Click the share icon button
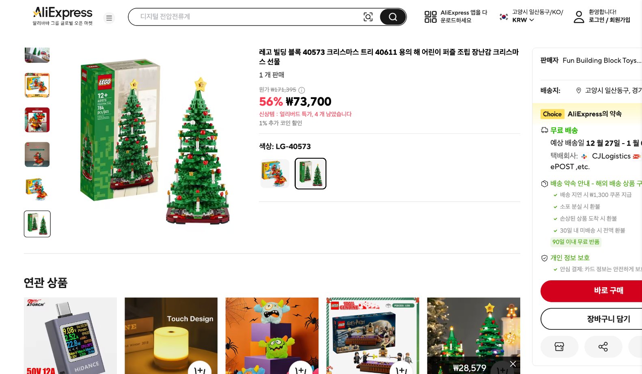 [603, 346]
